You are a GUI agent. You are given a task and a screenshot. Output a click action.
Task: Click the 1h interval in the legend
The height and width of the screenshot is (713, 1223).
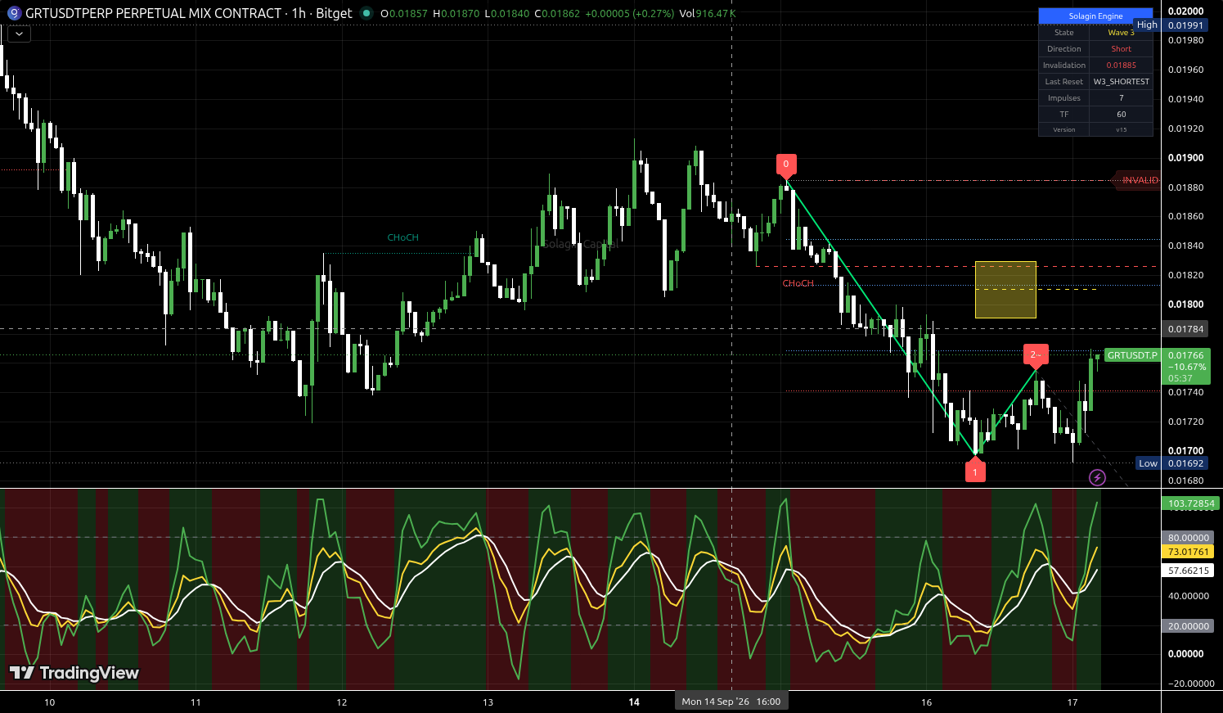(299, 13)
